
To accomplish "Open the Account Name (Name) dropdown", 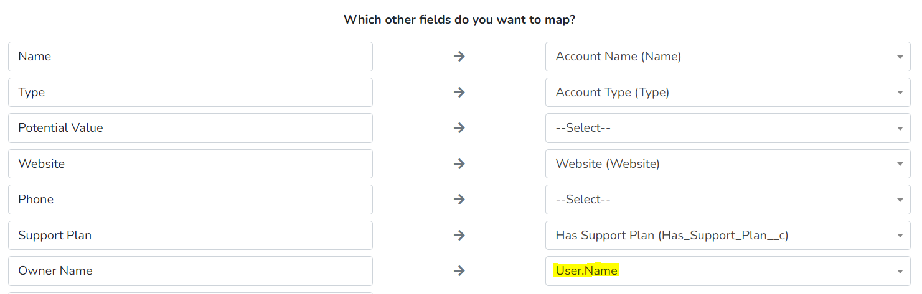I will coord(727,57).
